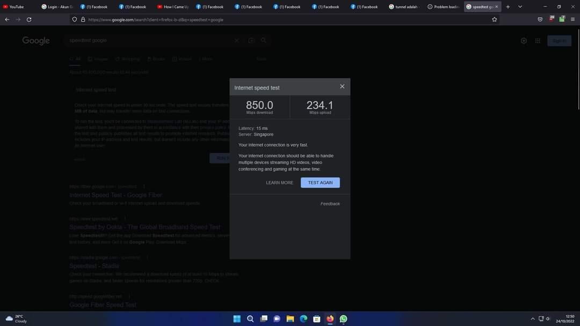Launch Microsoft Edge from the taskbar

pyautogui.click(x=303, y=319)
